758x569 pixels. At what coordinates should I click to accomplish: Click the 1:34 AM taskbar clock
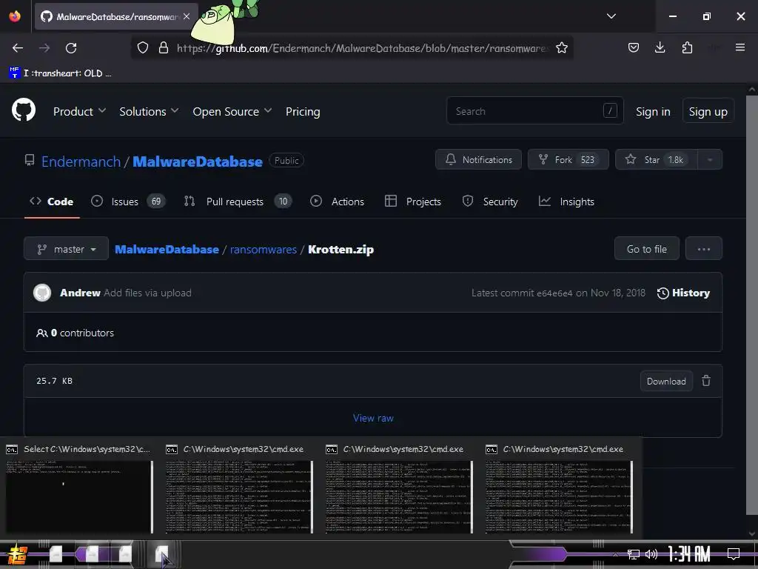coord(689,554)
